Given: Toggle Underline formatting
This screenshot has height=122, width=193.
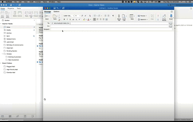Looking at the screenshot, I should click(x=70, y=19).
